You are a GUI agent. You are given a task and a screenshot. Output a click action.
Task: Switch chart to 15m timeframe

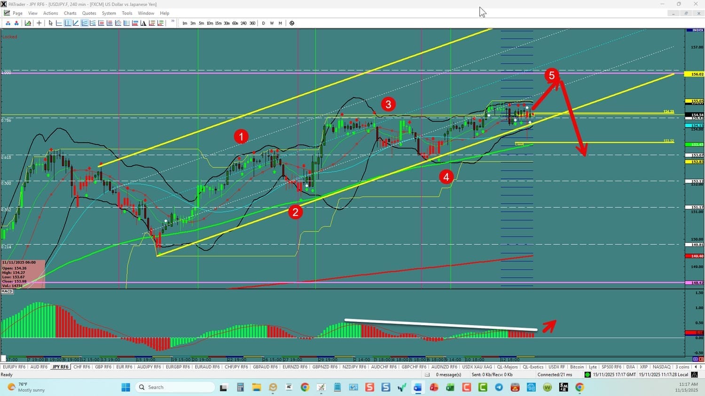pos(218,23)
